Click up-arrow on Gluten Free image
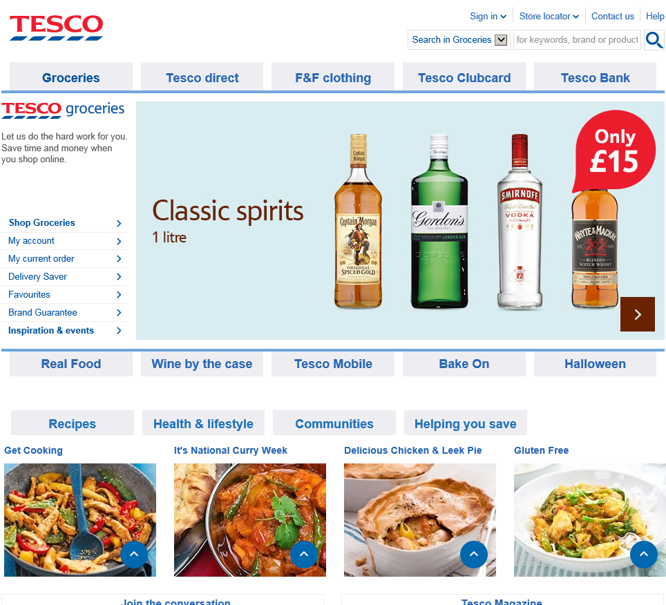666x605 pixels. pos(643,554)
